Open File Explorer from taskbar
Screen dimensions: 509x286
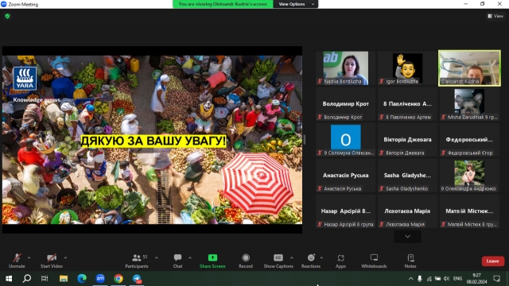coord(64,279)
